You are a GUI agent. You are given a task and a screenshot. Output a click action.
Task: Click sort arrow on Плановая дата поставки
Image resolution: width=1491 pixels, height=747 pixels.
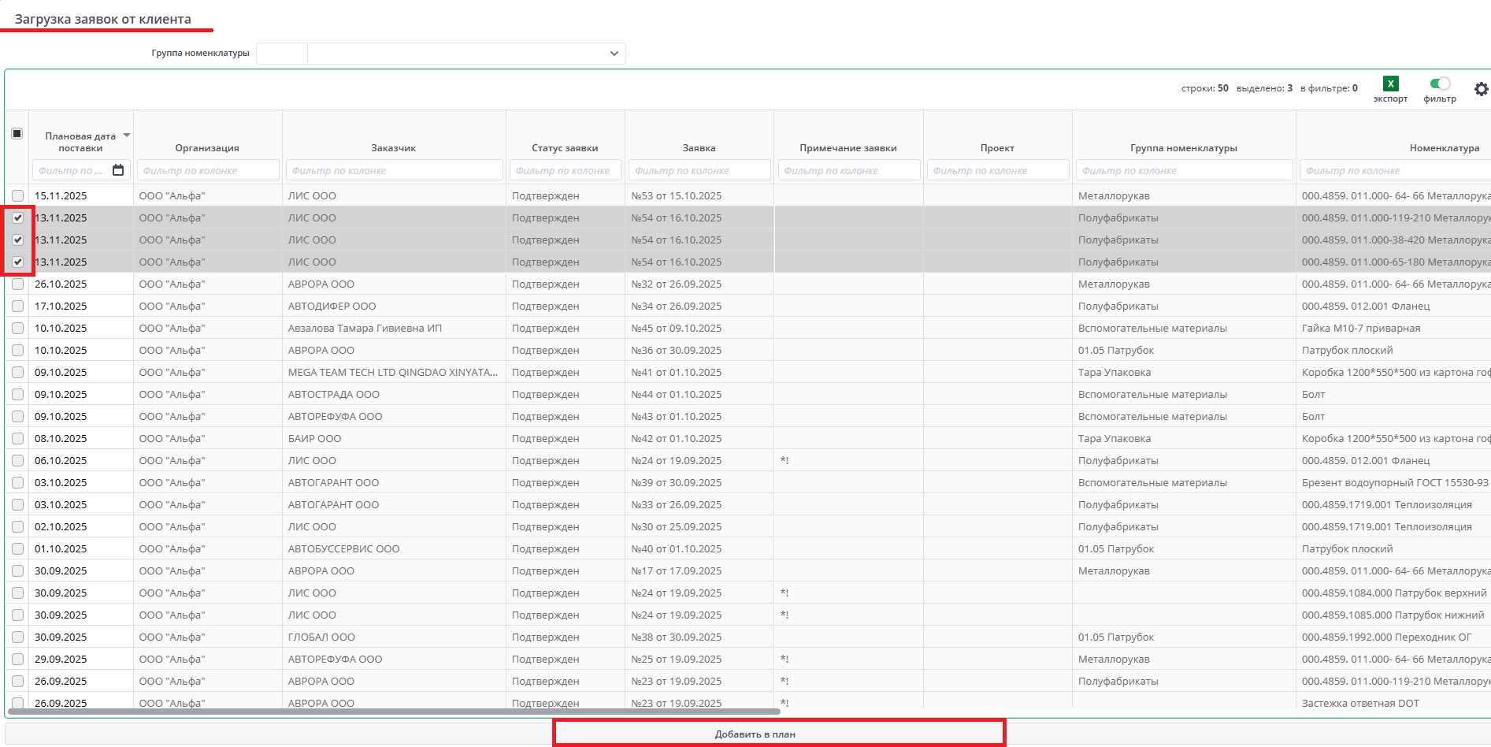coord(127,136)
